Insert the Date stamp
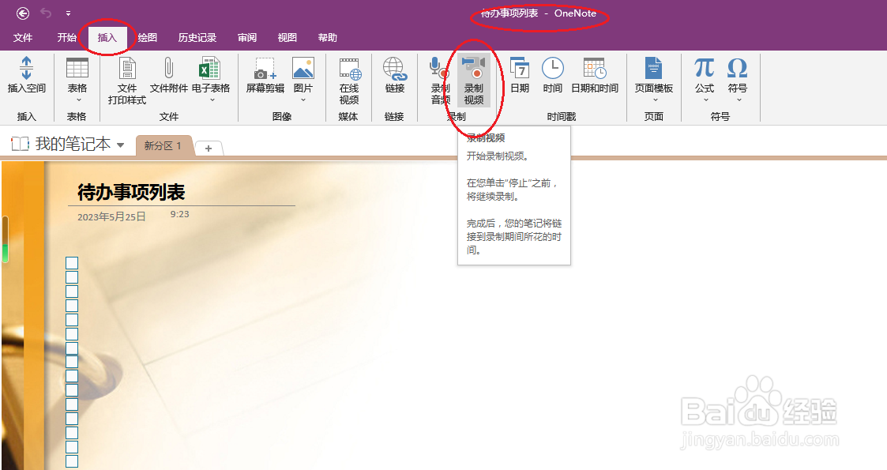 click(x=519, y=68)
